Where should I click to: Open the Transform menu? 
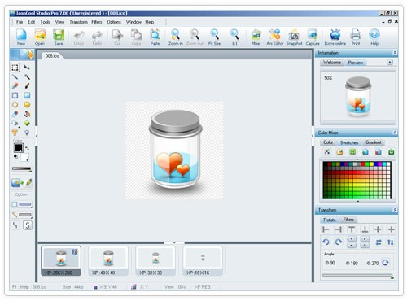point(78,22)
